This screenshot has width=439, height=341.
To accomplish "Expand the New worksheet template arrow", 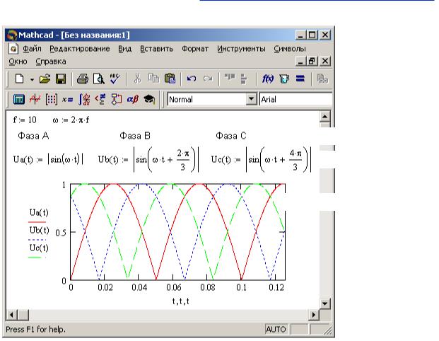I will click(32, 79).
